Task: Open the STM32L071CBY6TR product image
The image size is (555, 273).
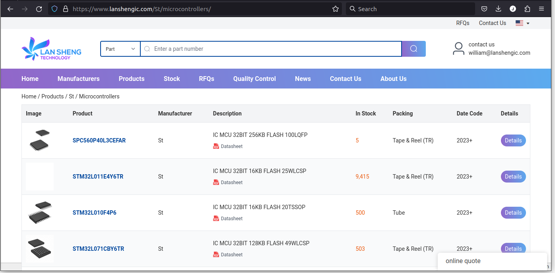Action: tap(40, 249)
